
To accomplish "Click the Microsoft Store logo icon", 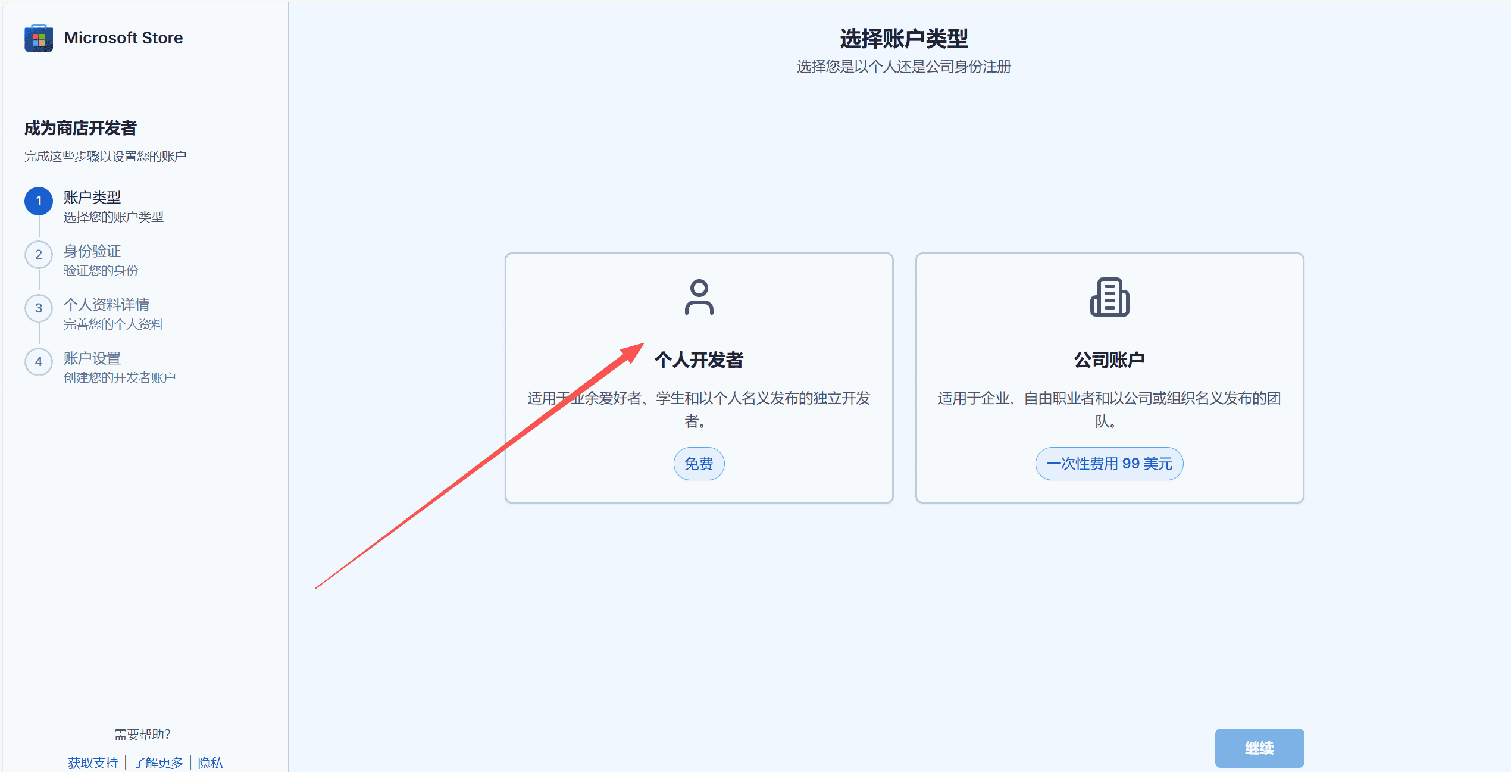I will point(39,38).
